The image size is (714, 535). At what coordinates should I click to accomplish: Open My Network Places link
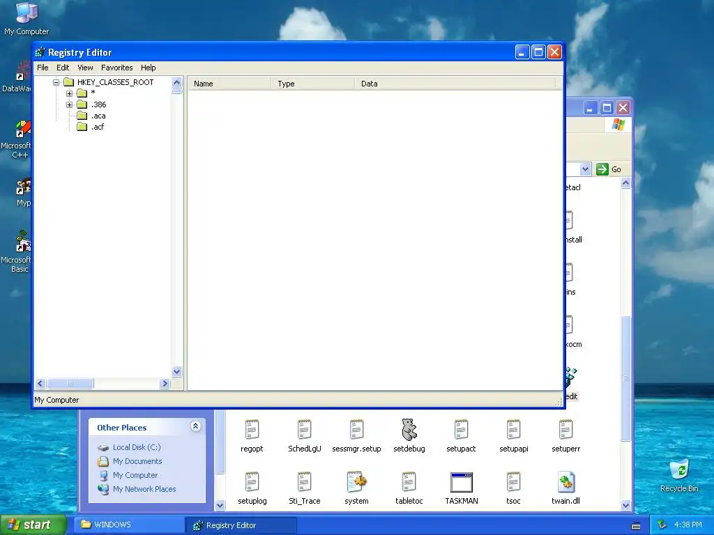(x=144, y=489)
